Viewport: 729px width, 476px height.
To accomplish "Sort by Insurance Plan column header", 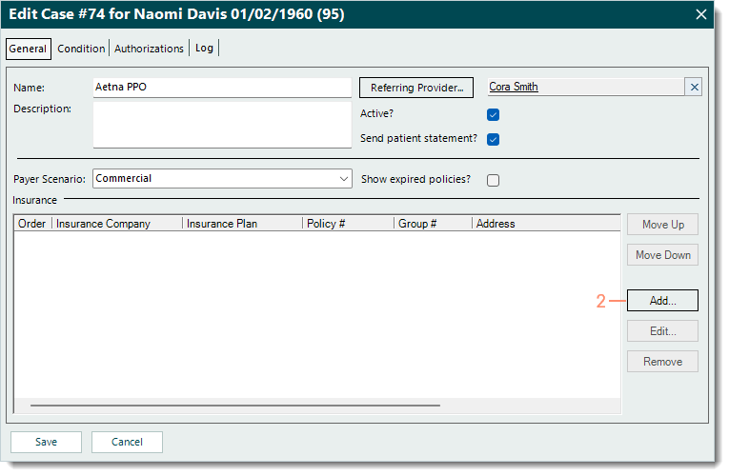I will (x=242, y=224).
